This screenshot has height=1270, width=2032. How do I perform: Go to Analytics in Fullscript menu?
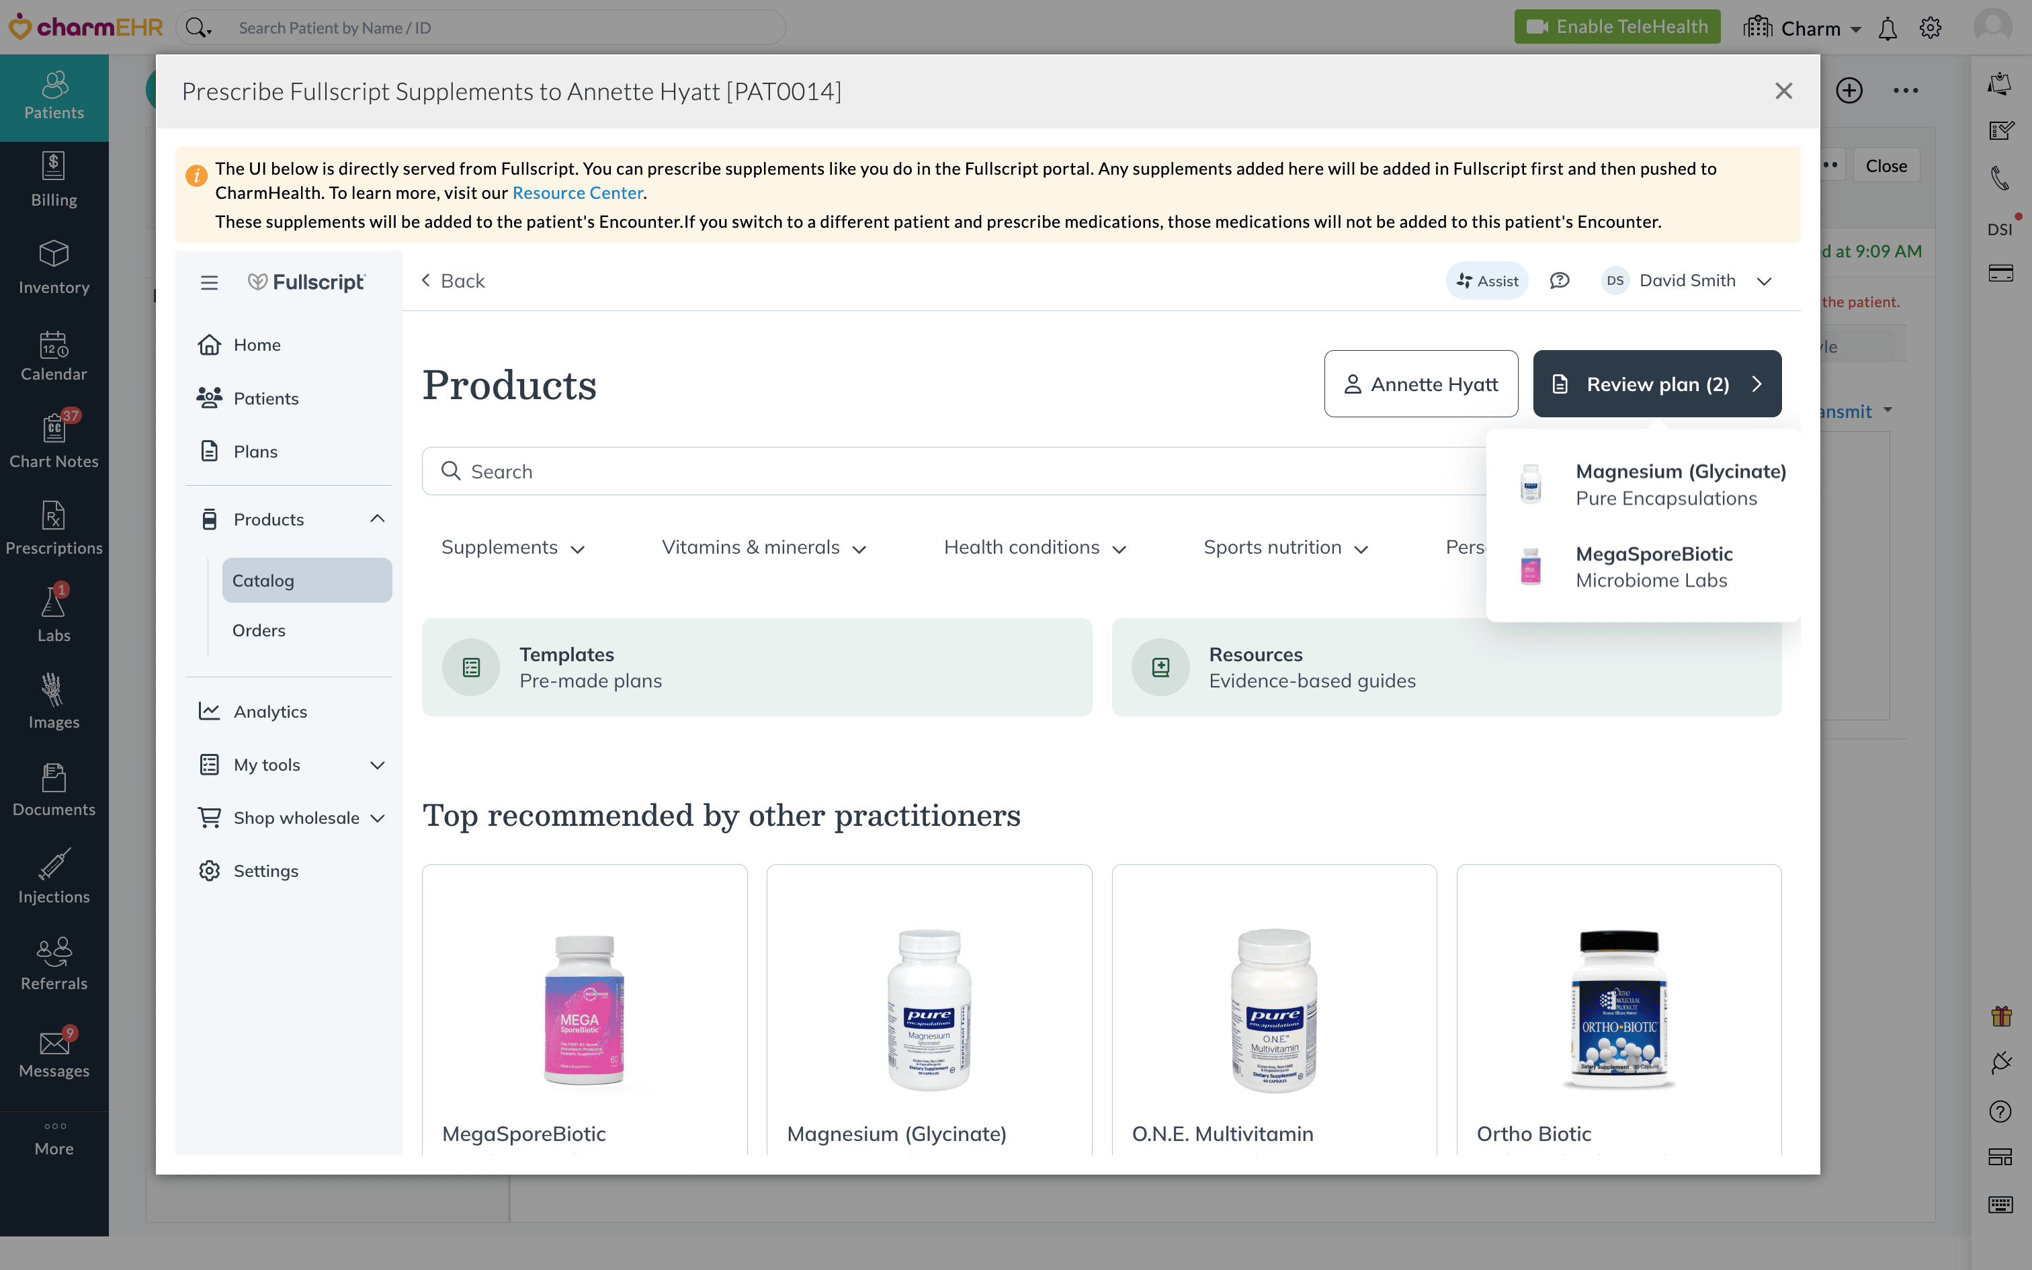(269, 712)
